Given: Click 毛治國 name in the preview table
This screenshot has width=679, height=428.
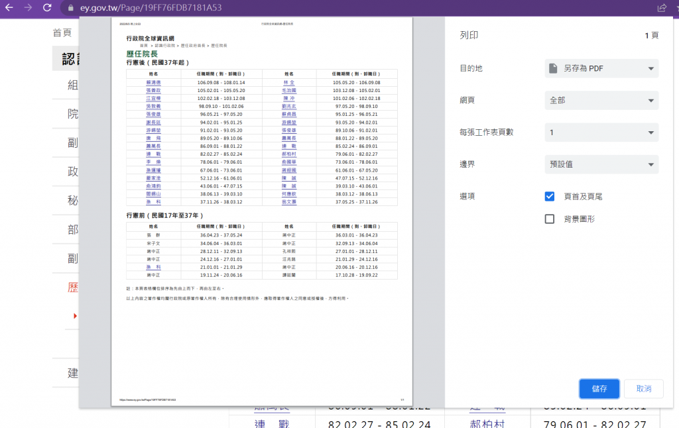Looking at the screenshot, I should [x=289, y=91].
